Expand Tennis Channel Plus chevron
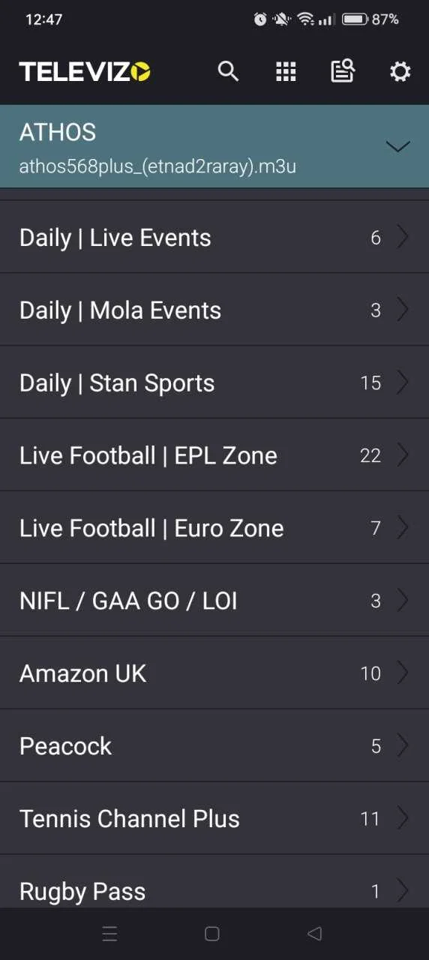 click(x=403, y=818)
